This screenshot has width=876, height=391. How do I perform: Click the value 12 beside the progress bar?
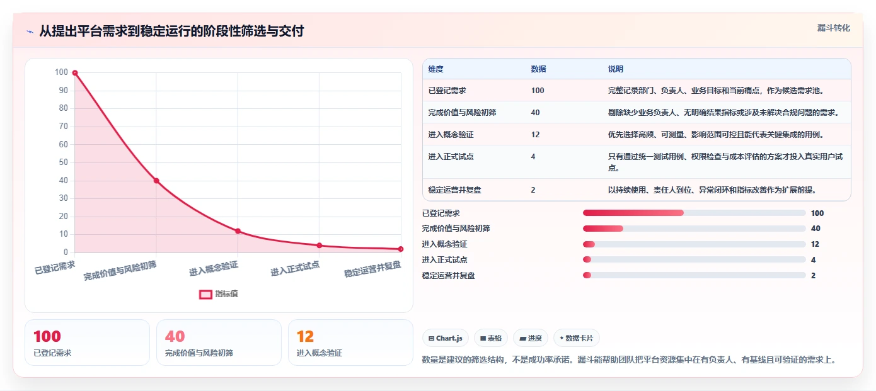815,244
